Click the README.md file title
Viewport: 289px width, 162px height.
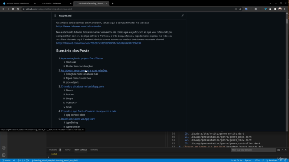point(65,16)
